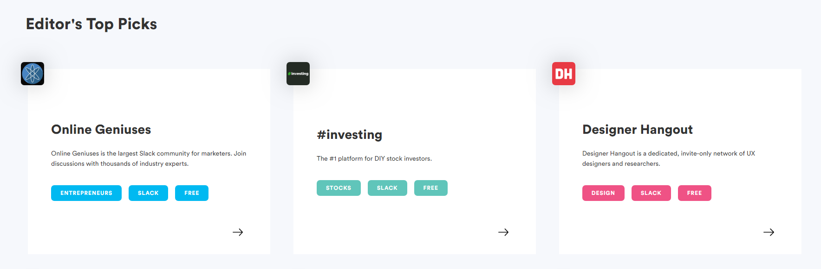
Task: Click the Online Geniuses atom logo icon
Action: (x=33, y=74)
